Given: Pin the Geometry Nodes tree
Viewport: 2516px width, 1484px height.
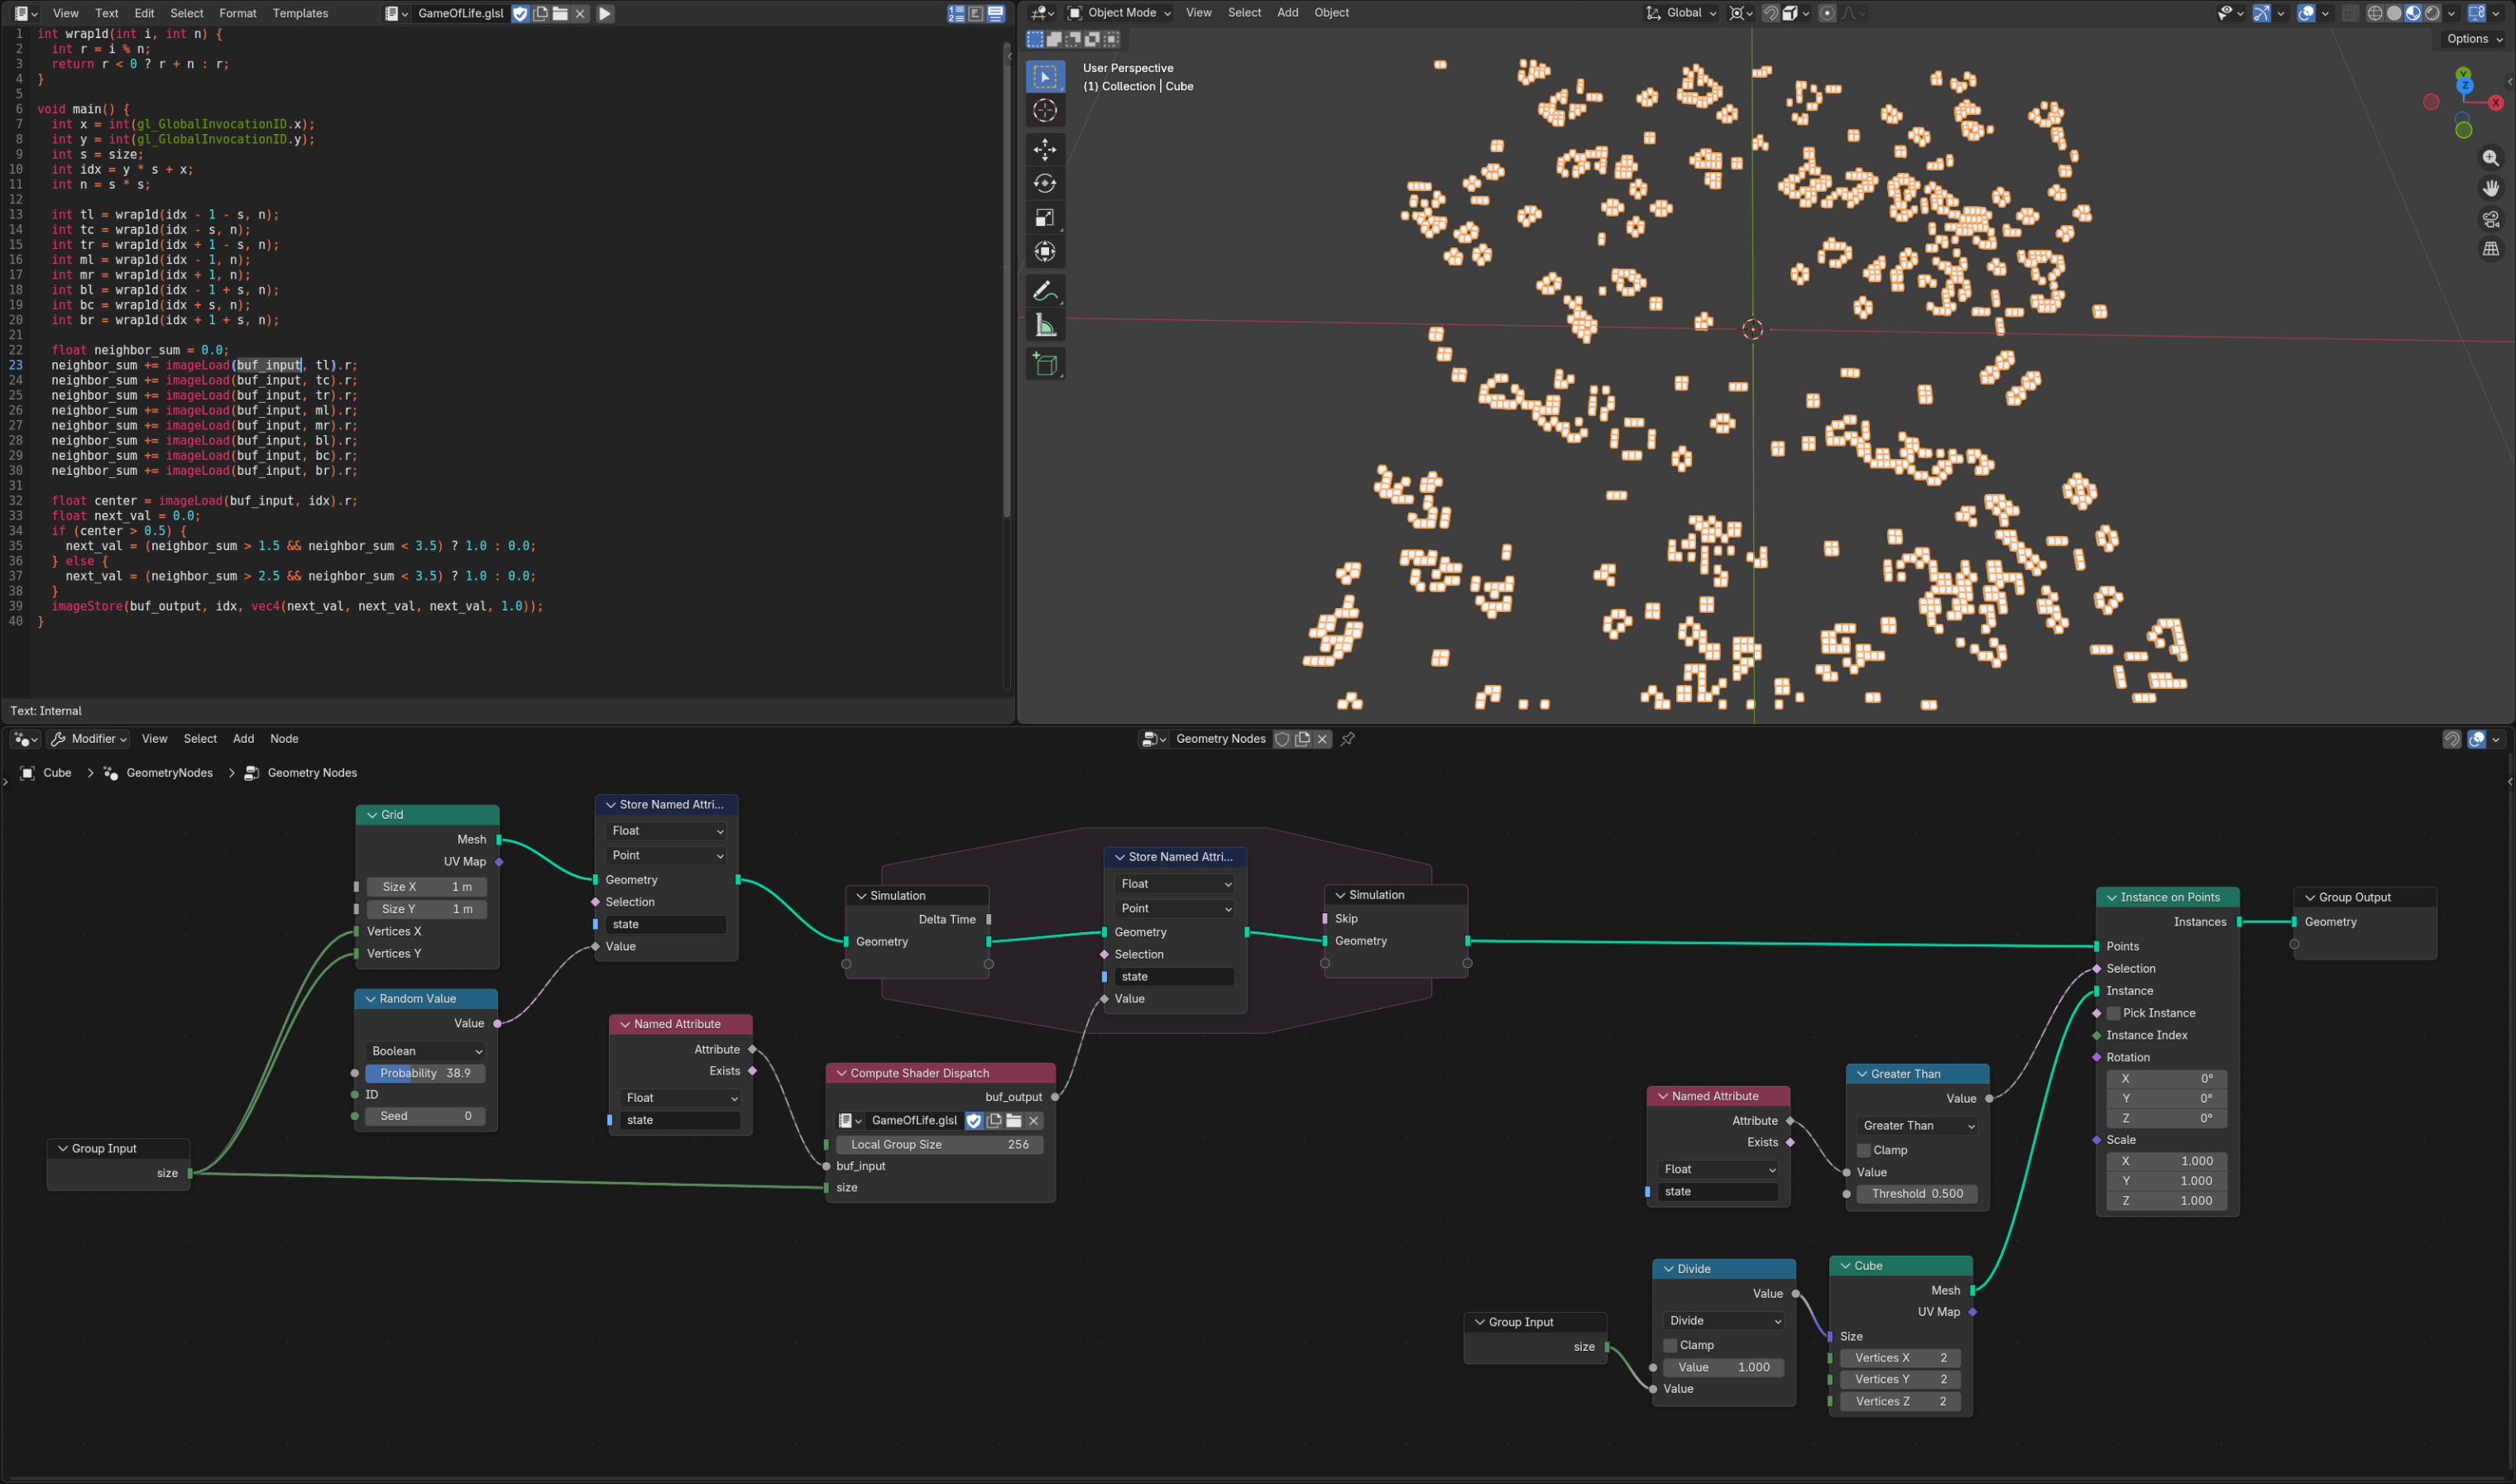Looking at the screenshot, I should click(1348, 739).
